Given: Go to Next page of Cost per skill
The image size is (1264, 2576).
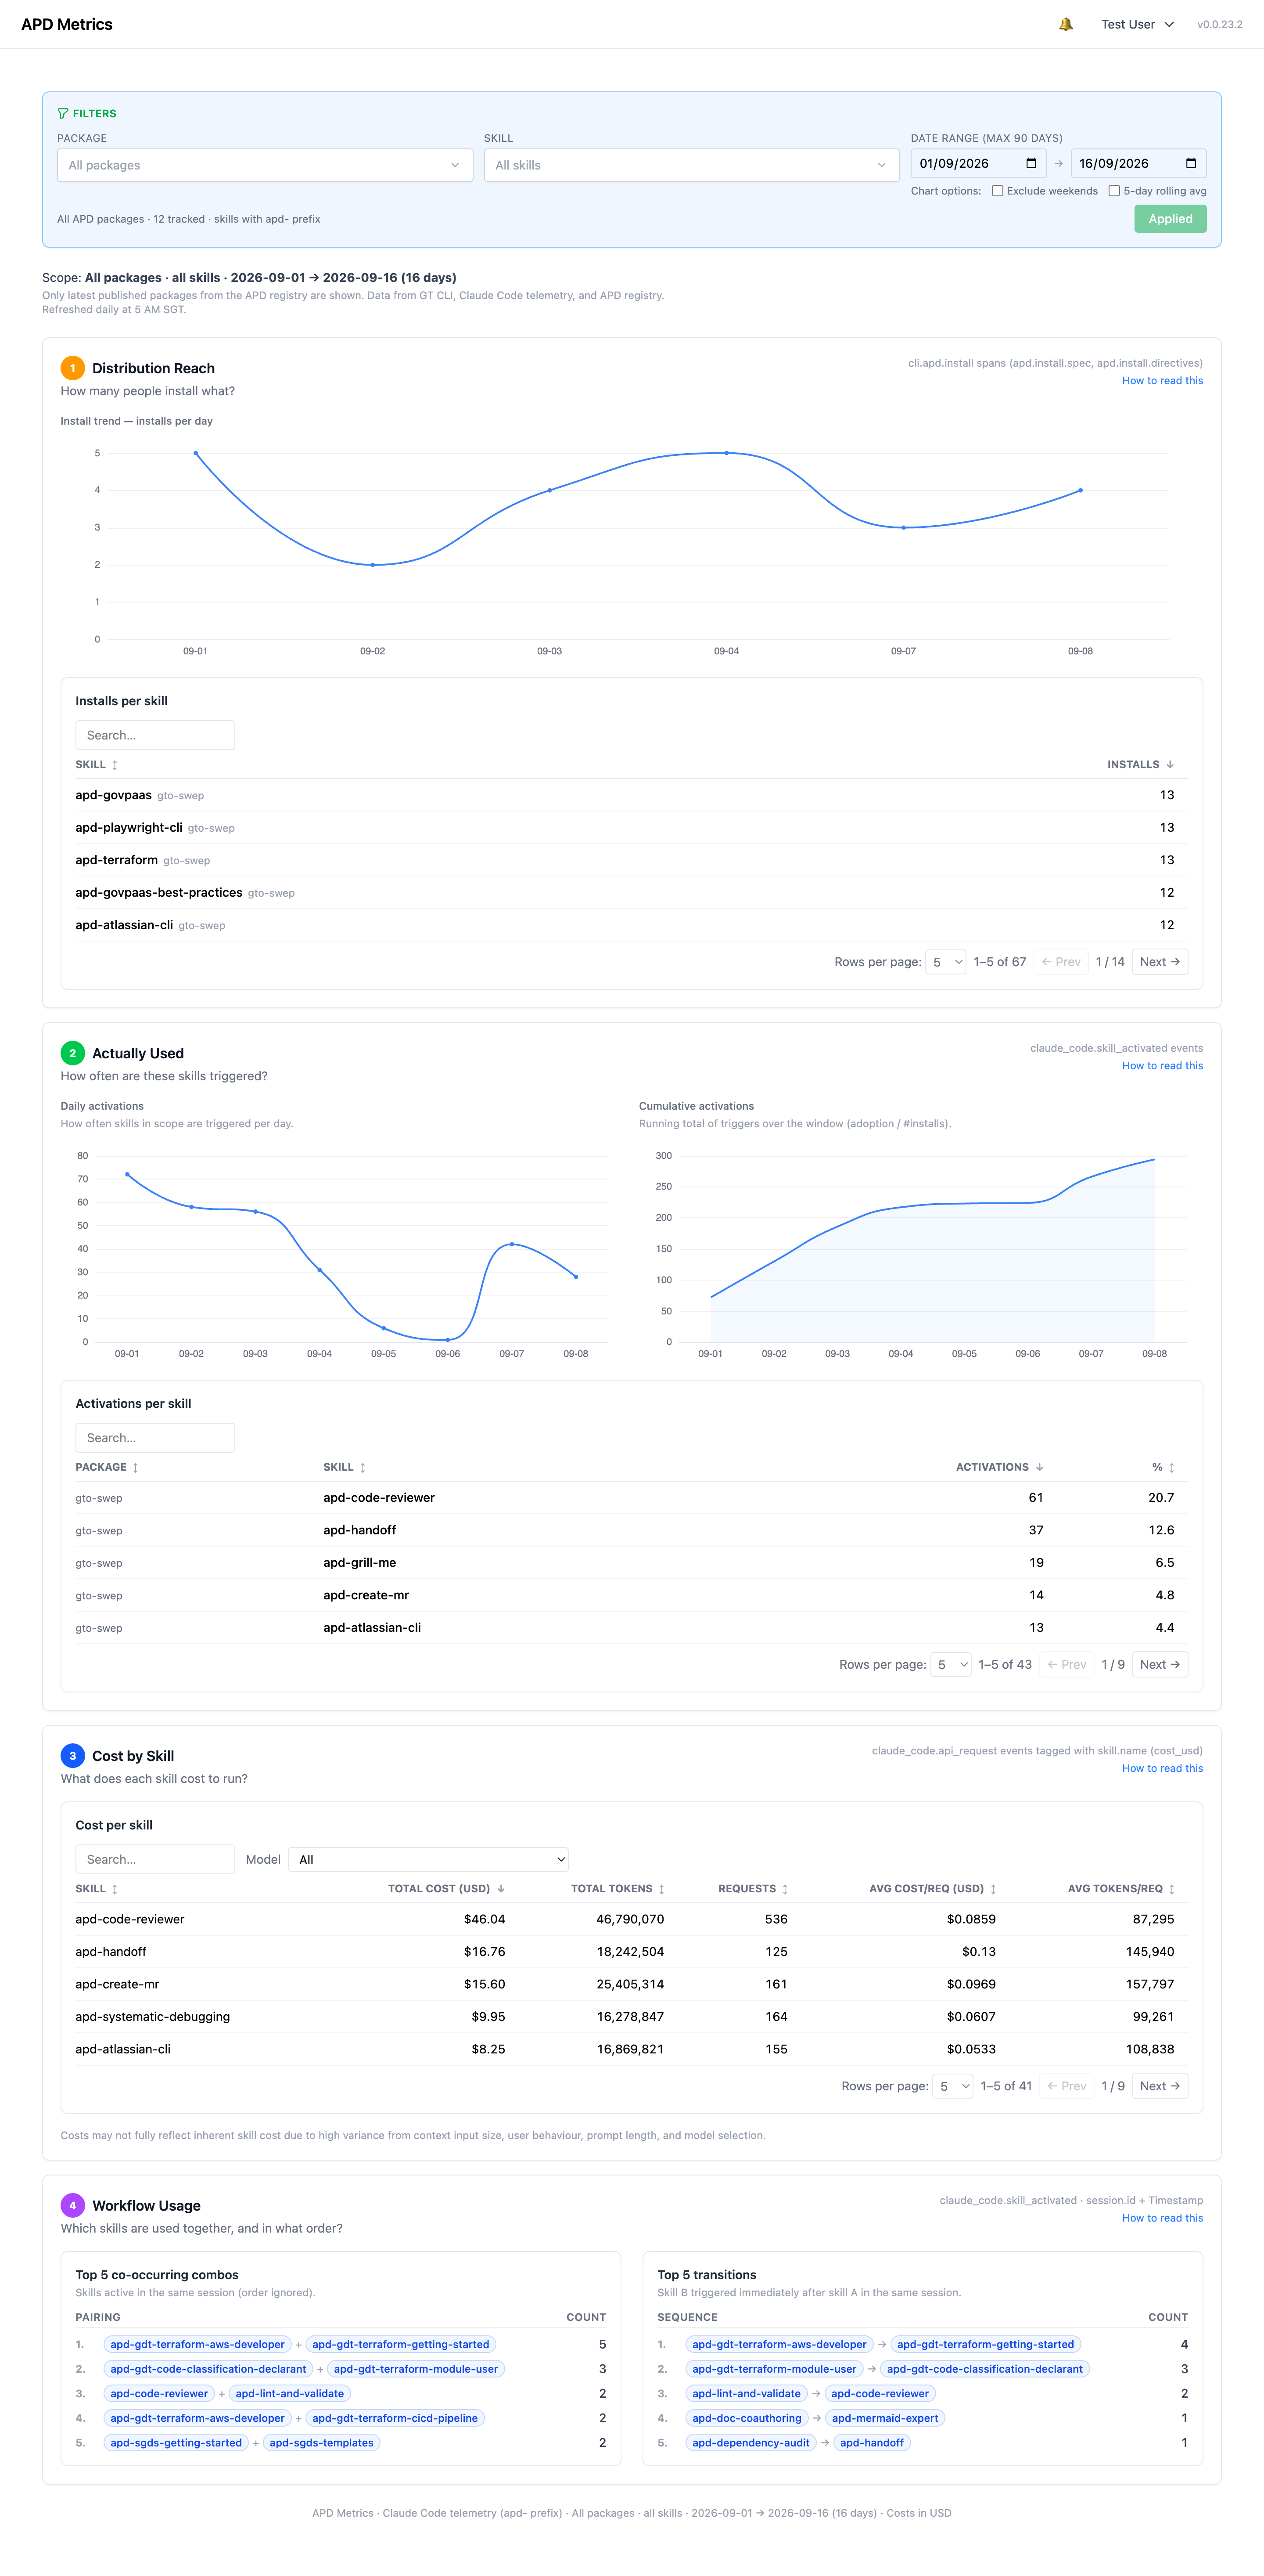Looking at the screenshot, I should click(x=1159, y=2086).
